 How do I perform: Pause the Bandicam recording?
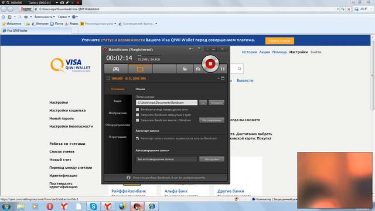223,69
